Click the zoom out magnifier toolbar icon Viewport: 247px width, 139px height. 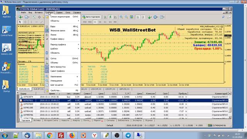tap(126, 17)
